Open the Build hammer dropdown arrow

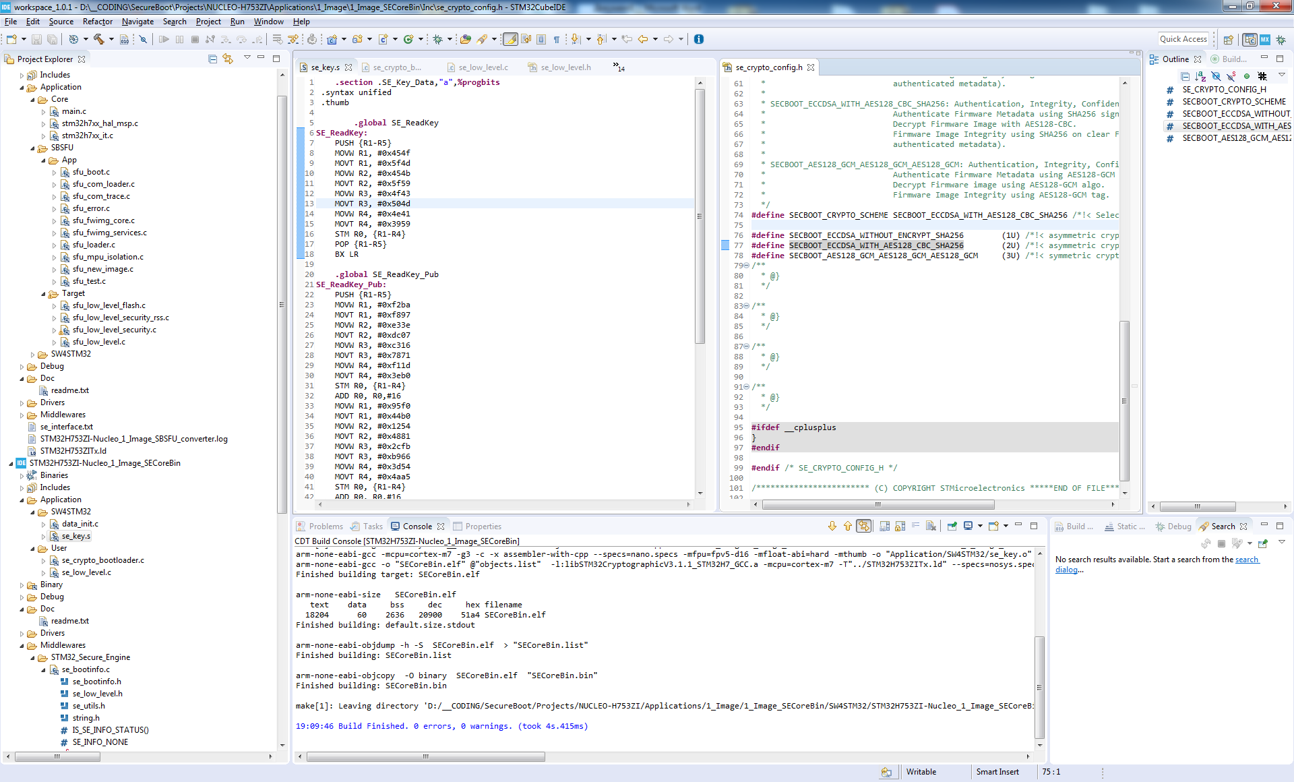click(111, 39)
